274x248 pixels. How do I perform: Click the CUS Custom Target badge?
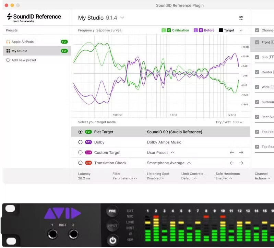pyautogui.click(x=88, y=152)
